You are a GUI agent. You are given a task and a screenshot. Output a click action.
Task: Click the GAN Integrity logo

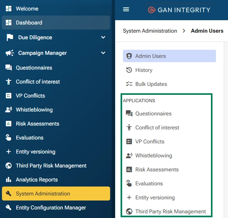click(x=179, y=10)
